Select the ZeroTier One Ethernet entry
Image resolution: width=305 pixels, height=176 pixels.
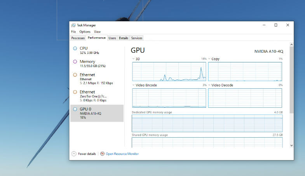coord(97,96)
